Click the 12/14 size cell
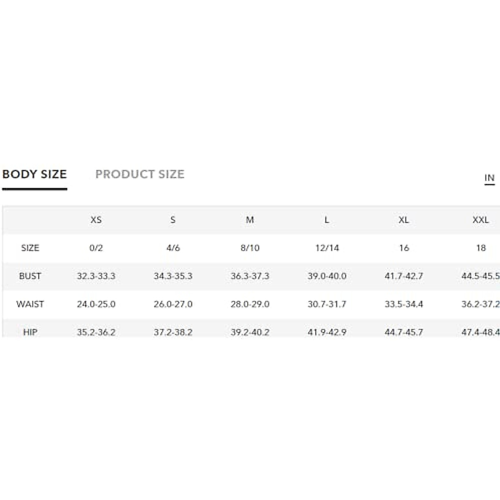The height and width of the screenshot is (500, 500). (327, 248)
